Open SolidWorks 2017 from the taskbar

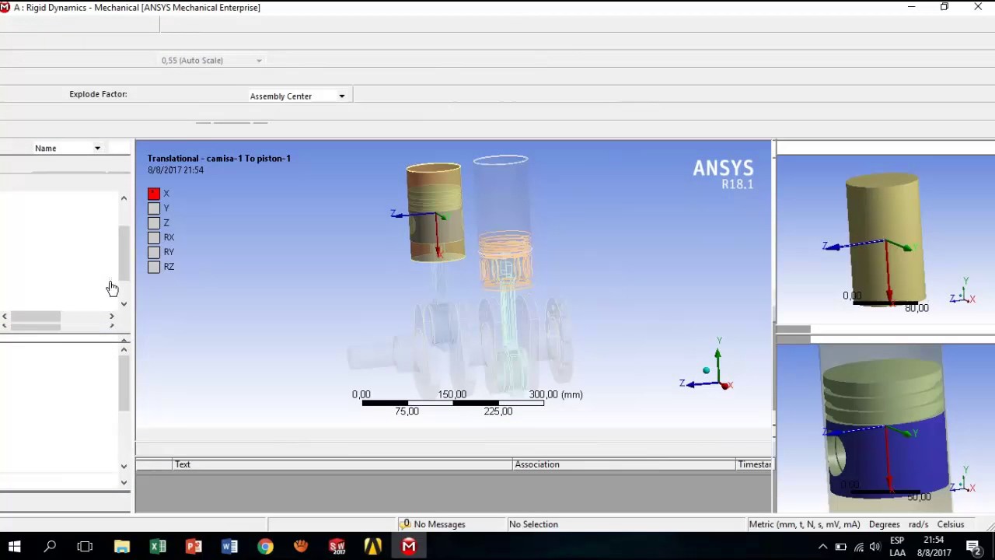click(337, 547)
